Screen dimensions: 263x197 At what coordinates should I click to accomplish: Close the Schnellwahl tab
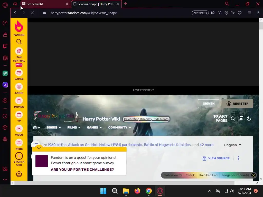(x=67, y=4)
